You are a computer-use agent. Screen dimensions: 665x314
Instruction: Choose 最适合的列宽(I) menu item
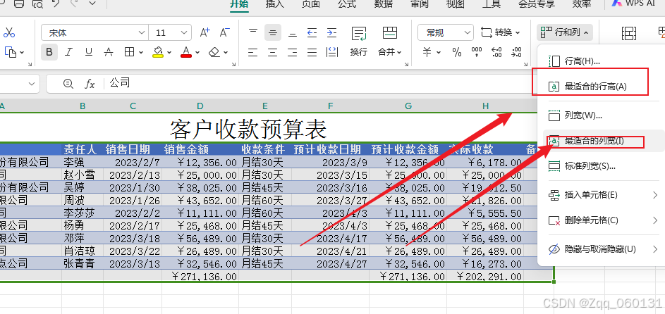[604, 141]
